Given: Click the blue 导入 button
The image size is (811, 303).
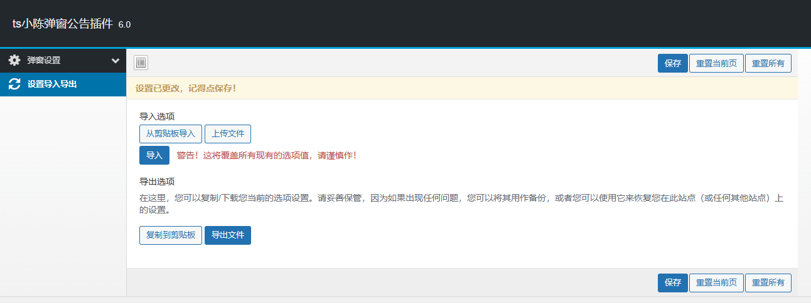Looking at the screenshot, I should coord(154,155).
